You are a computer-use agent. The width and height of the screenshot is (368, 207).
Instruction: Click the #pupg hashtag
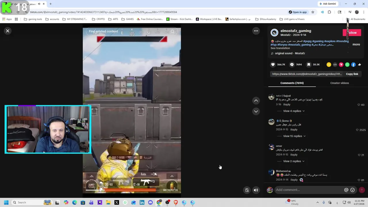[x=307, y=41]
